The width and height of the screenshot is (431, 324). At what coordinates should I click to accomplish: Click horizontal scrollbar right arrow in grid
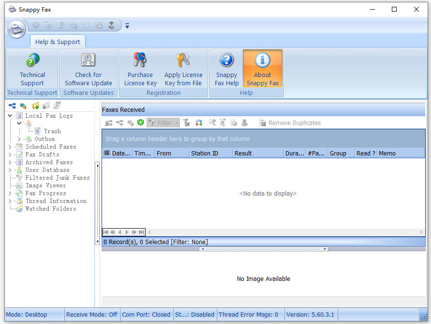(421, 232)
